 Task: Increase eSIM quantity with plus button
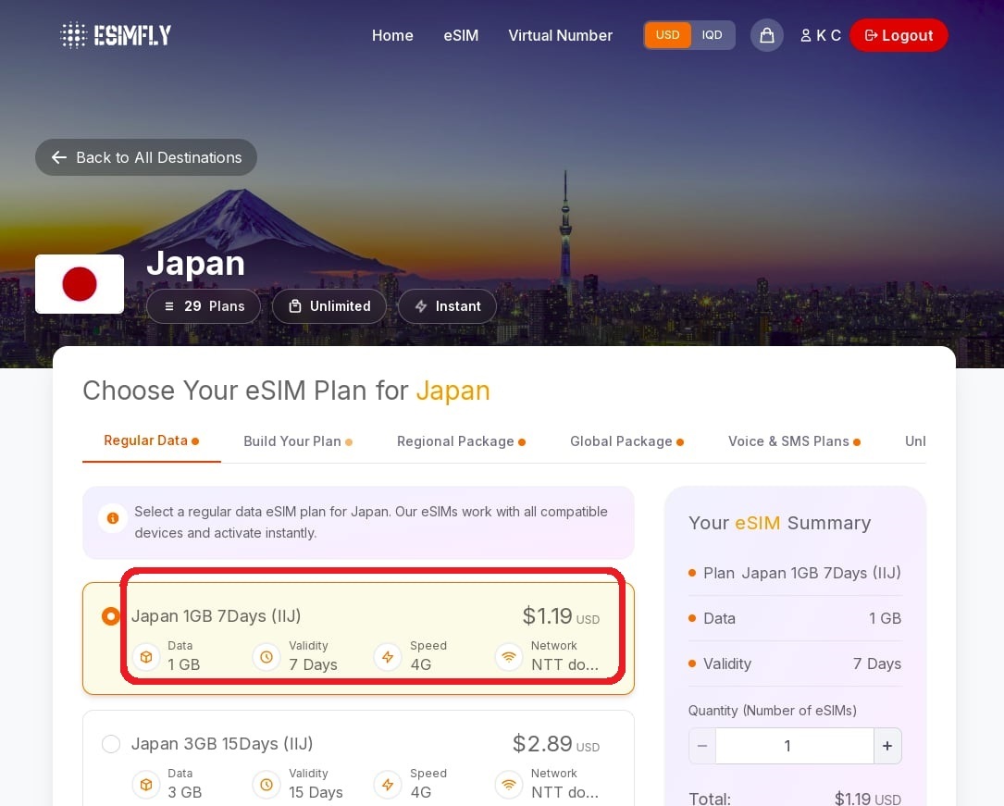coord(886,746)
